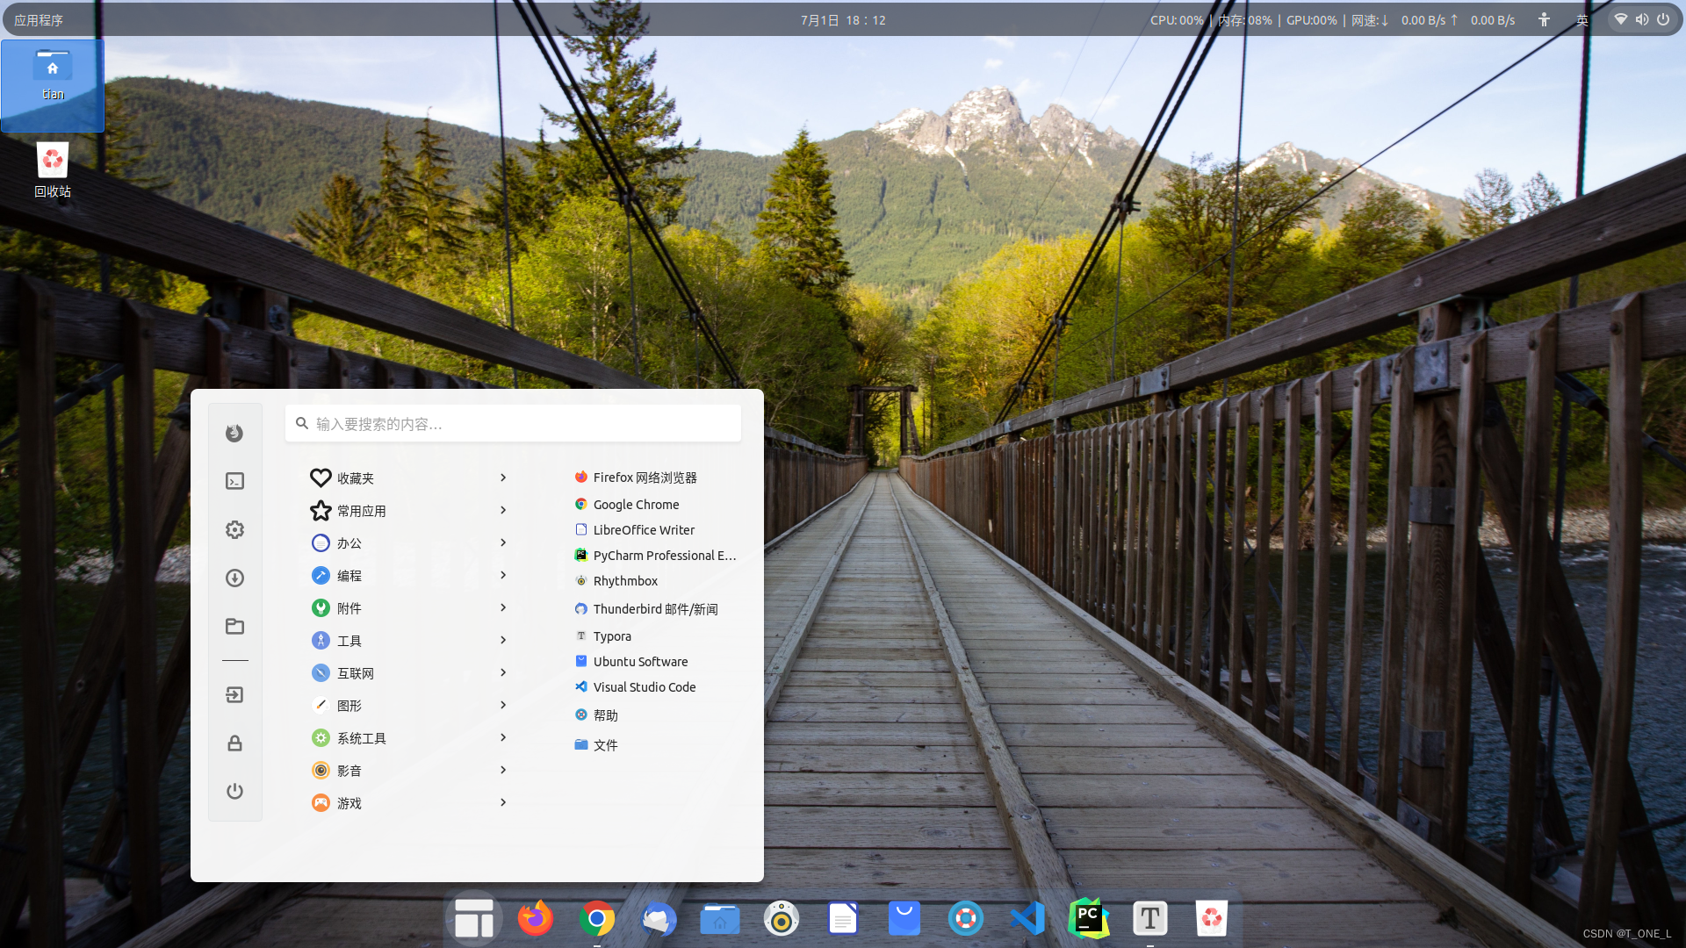Click the 英 input method indicator
Image resolution: width=1686 pixels, height=948 pixels.
point(1582,19)
